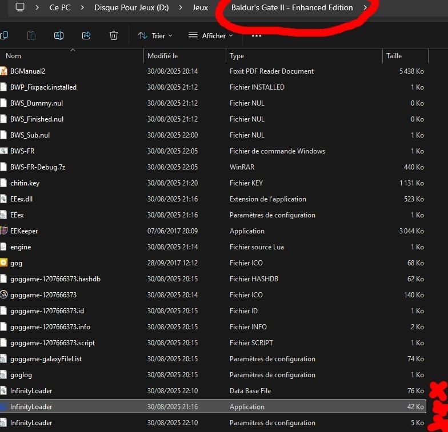This screenshot has height=432, width=448.
Task: Click the 07/06/2017 20:09 date cell
Action: pyautogui.click(x=173, y=231)
